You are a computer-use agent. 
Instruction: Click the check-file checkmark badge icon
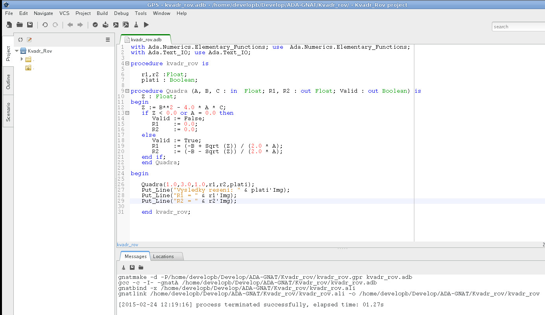coord(95,25)
